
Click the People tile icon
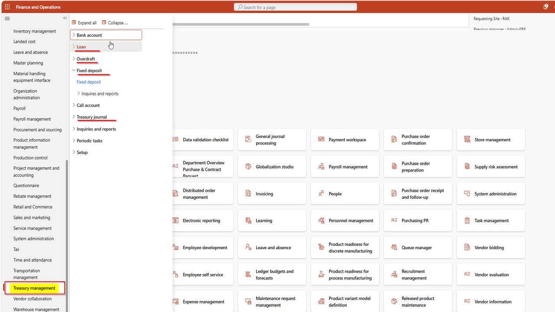click(321, 194)
